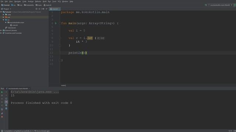
Task: Close the Run panel with red X
Action: coord(2,117)
